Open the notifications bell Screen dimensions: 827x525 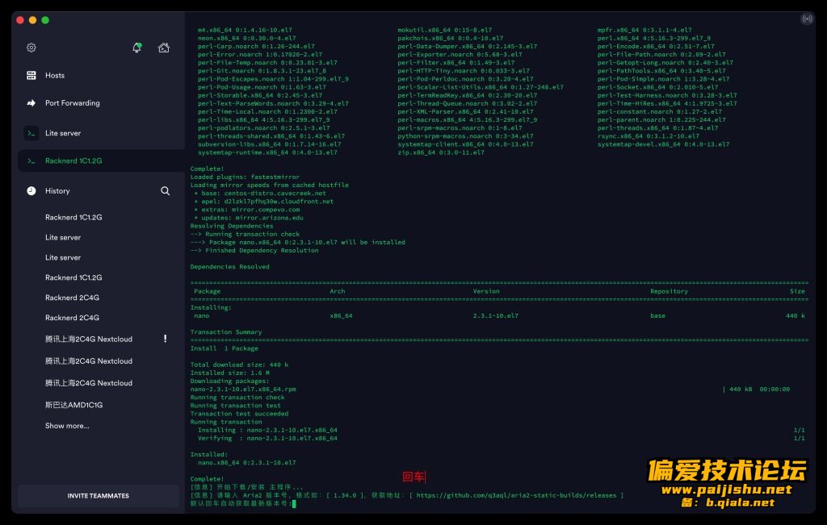click(136, 48)
